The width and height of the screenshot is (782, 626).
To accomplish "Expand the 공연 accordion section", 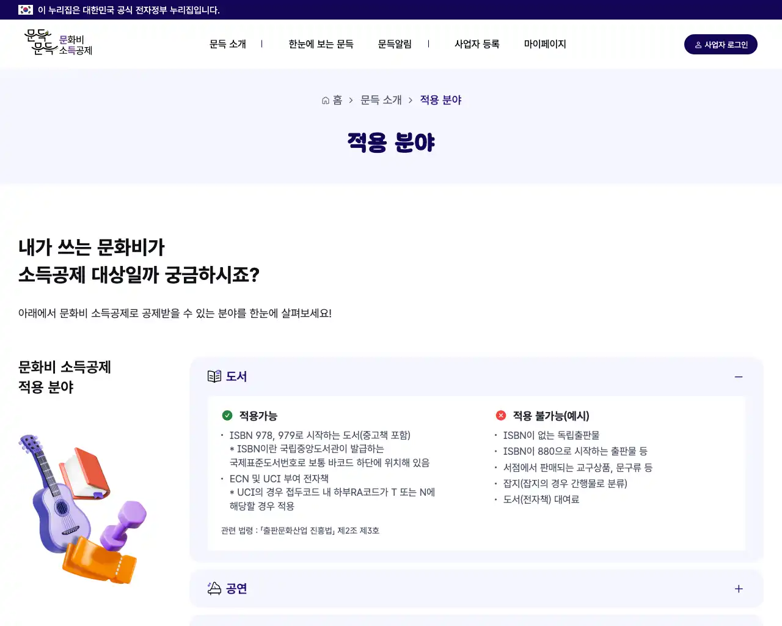I will [739, 589].
